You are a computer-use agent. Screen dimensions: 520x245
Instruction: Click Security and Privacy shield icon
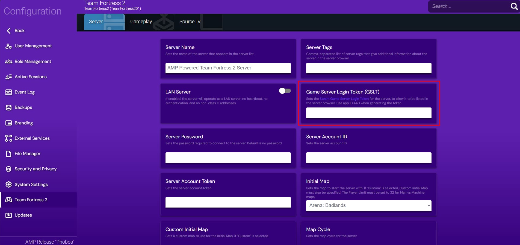[x=9, y=169]
